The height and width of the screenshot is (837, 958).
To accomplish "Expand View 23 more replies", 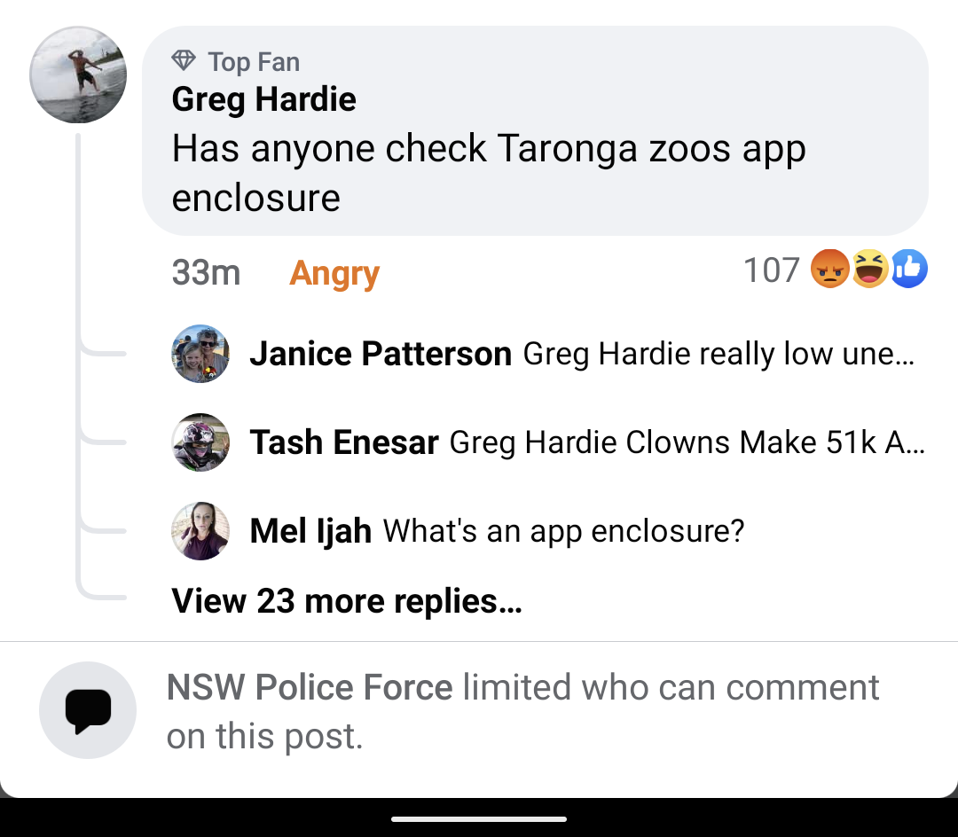I will click(346, 601).
